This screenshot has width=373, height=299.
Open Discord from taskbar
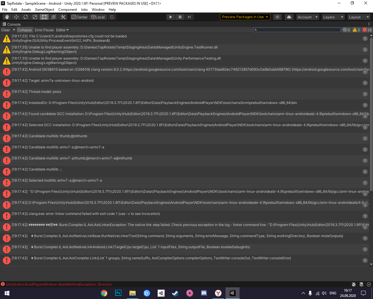click(204, 293)
